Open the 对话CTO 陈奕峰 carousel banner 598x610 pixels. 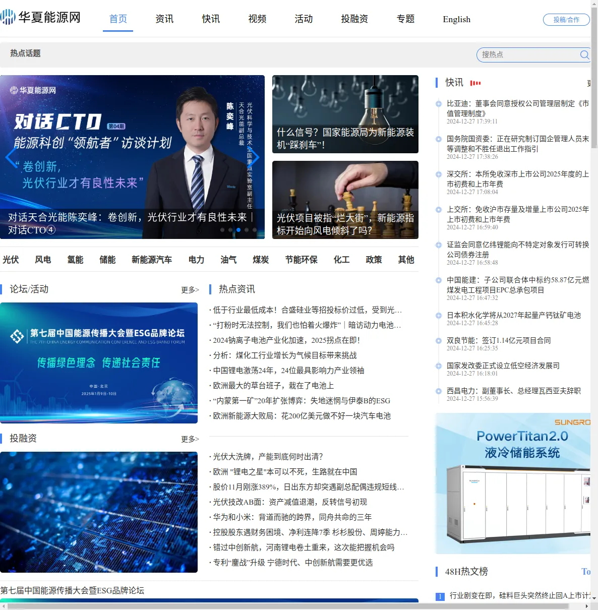point(132,157)
